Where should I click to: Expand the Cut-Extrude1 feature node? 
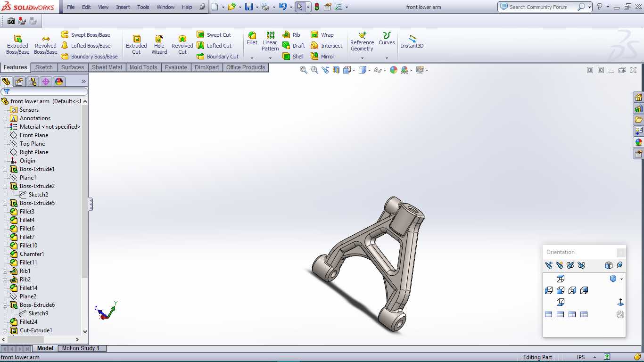5,330
